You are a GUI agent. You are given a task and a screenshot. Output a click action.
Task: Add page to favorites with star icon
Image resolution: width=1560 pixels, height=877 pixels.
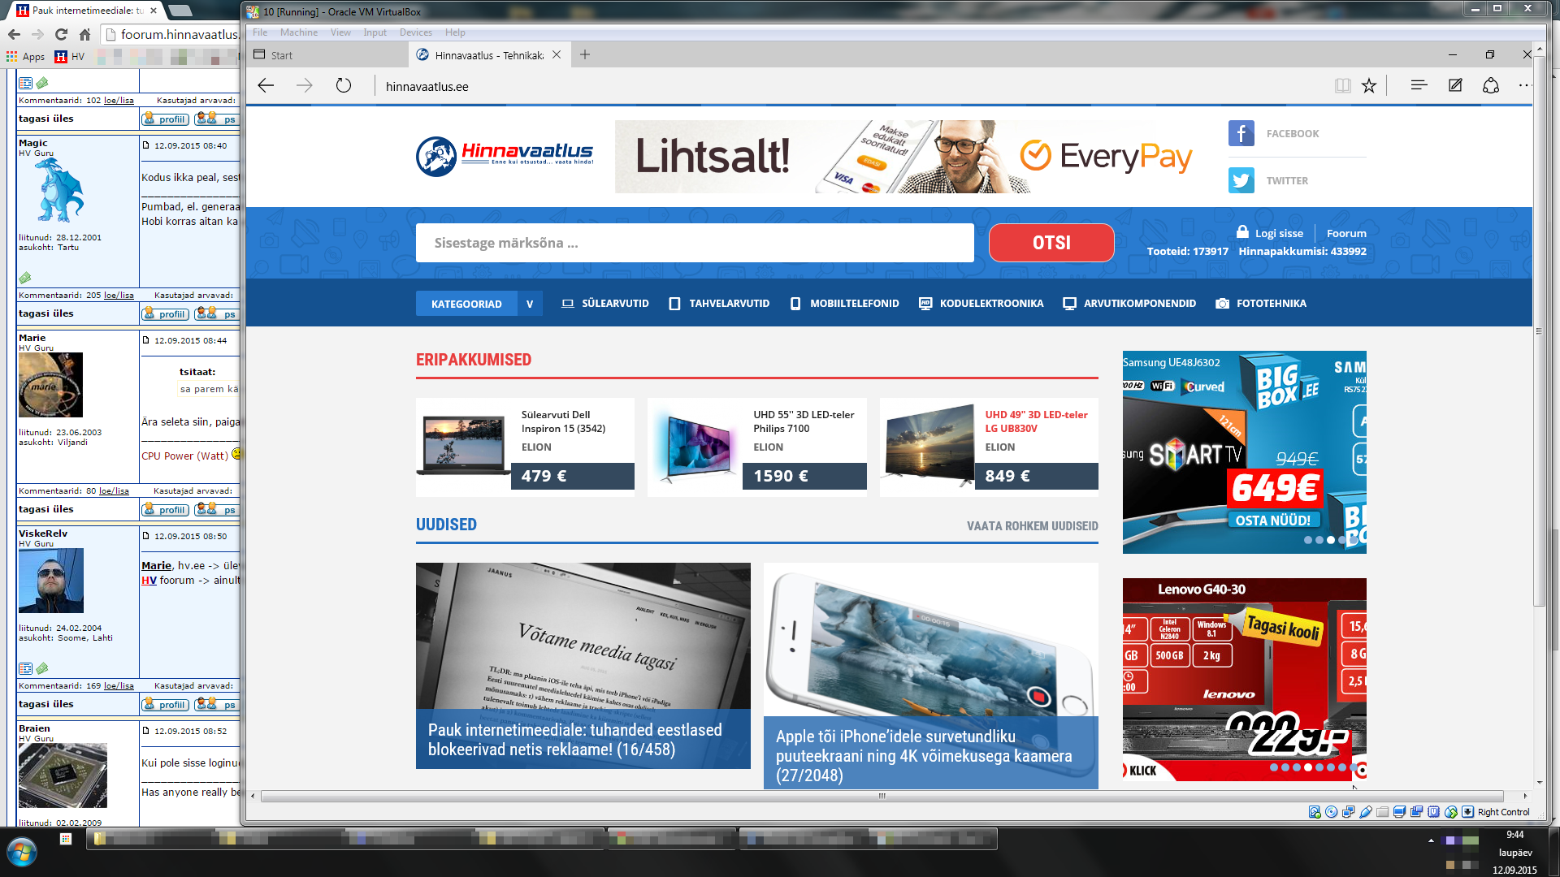click(1369, 86)
